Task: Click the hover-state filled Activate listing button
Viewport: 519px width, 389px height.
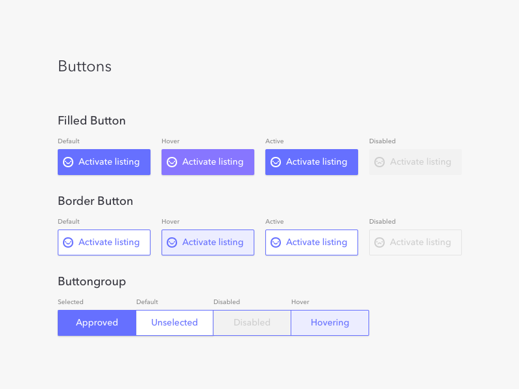Action: [x=208, y=162]
